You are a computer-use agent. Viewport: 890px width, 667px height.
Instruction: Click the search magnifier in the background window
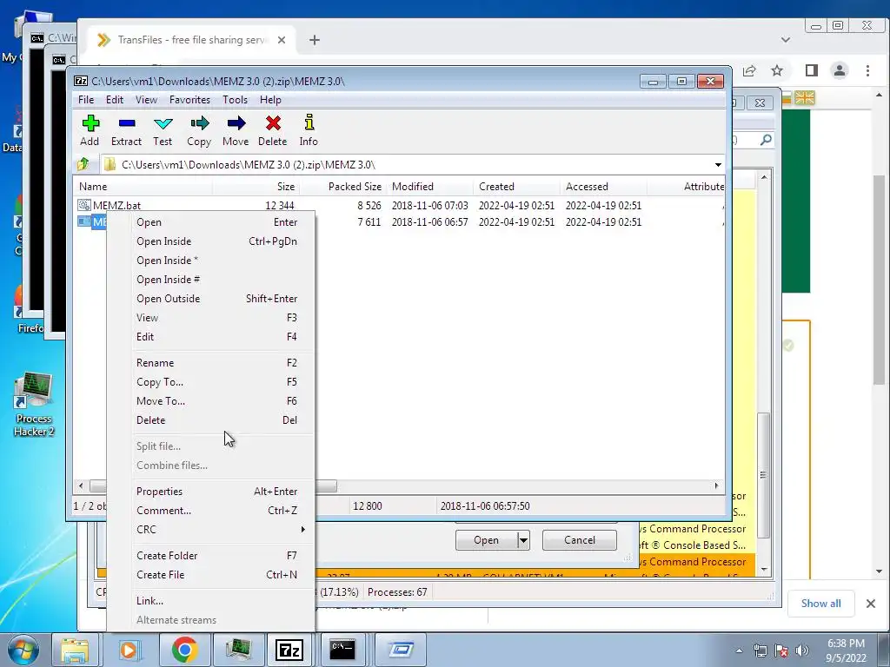(x=766, y=140)
